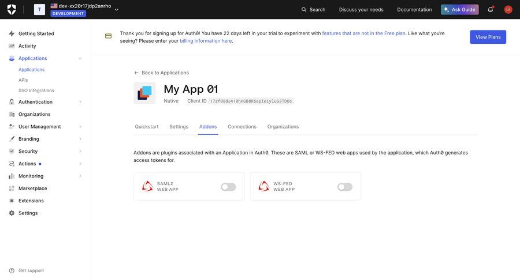This screenshot has width=520, height=279.
Task: Click the Organizations building icon
Action: [x=12, y=114]
